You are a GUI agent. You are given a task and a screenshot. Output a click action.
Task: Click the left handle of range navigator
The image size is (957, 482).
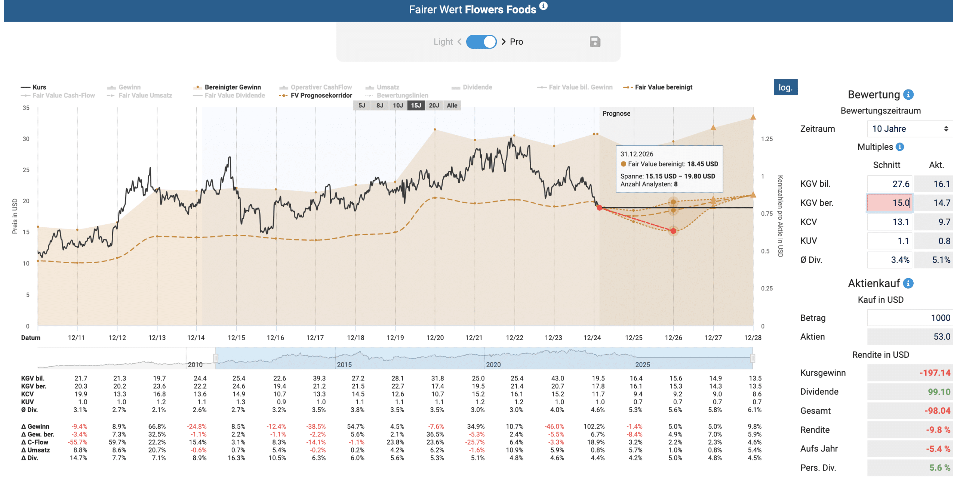click(215, 358)
